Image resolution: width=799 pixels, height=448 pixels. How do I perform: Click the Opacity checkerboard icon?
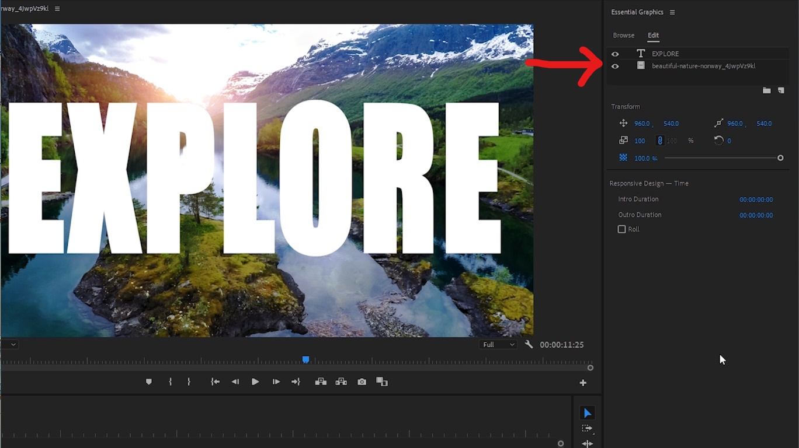pos(623,157)
